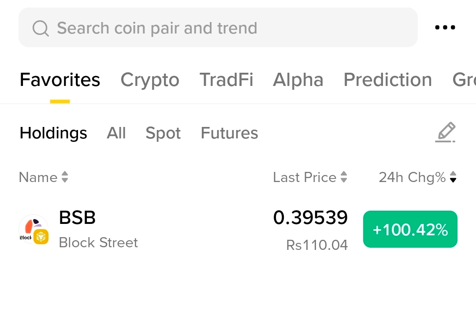Sort list by Last Price column

[x=305, y=177]
